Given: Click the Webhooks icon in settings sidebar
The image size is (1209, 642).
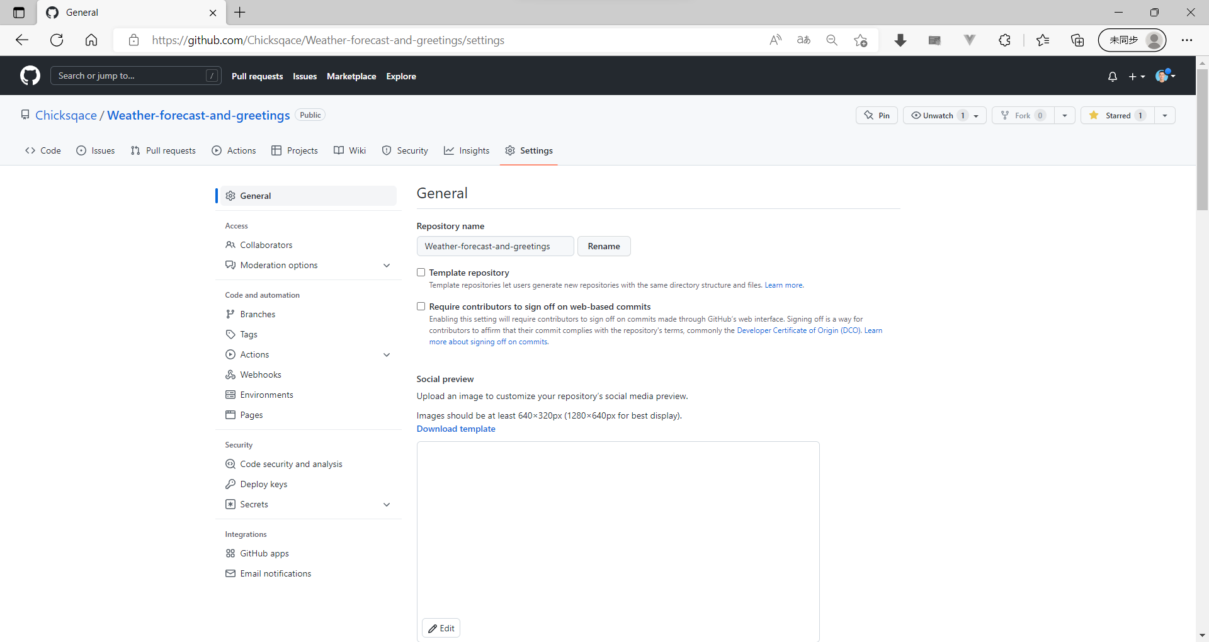Looking at the screenshot, I should pos(230,374).
